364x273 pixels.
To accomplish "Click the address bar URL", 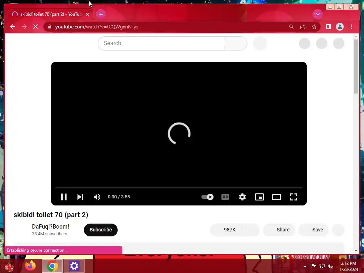I will [x=97, y=27].
